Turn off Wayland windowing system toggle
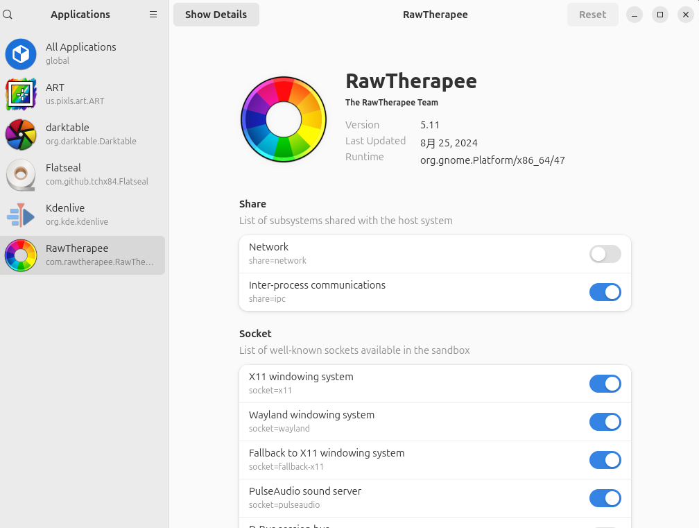 click(x=605, y=422)
